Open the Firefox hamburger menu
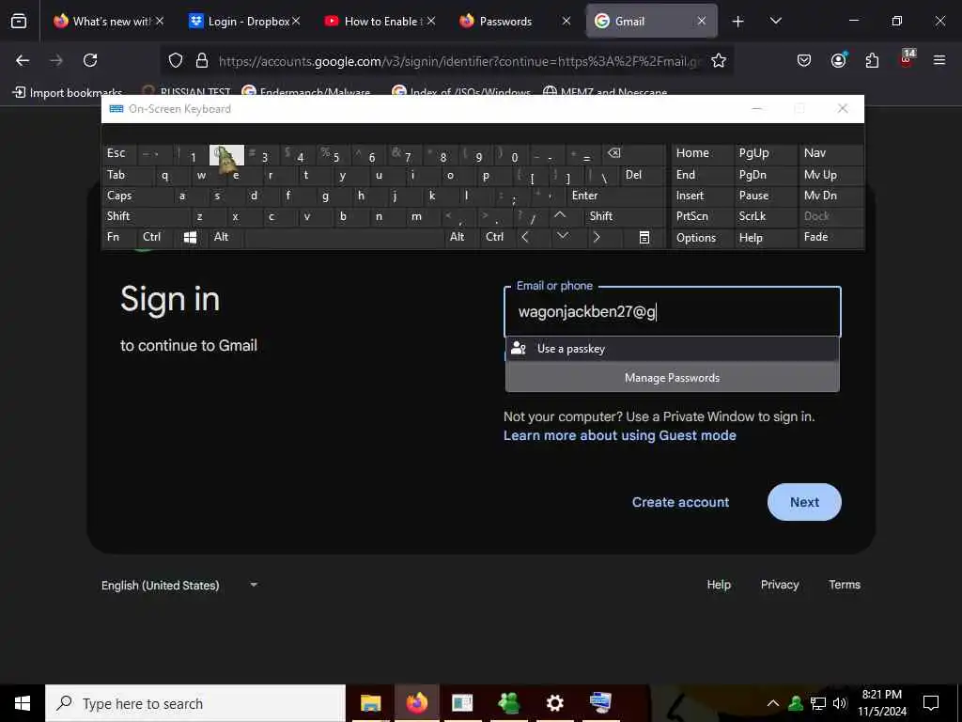Screen dimensions: 962x722 coord(939,60)
